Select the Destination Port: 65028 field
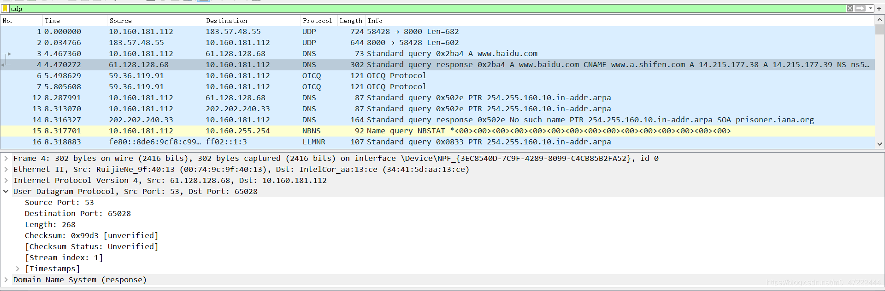The width and height of the screenshot is (885, 291). [78, 213]
